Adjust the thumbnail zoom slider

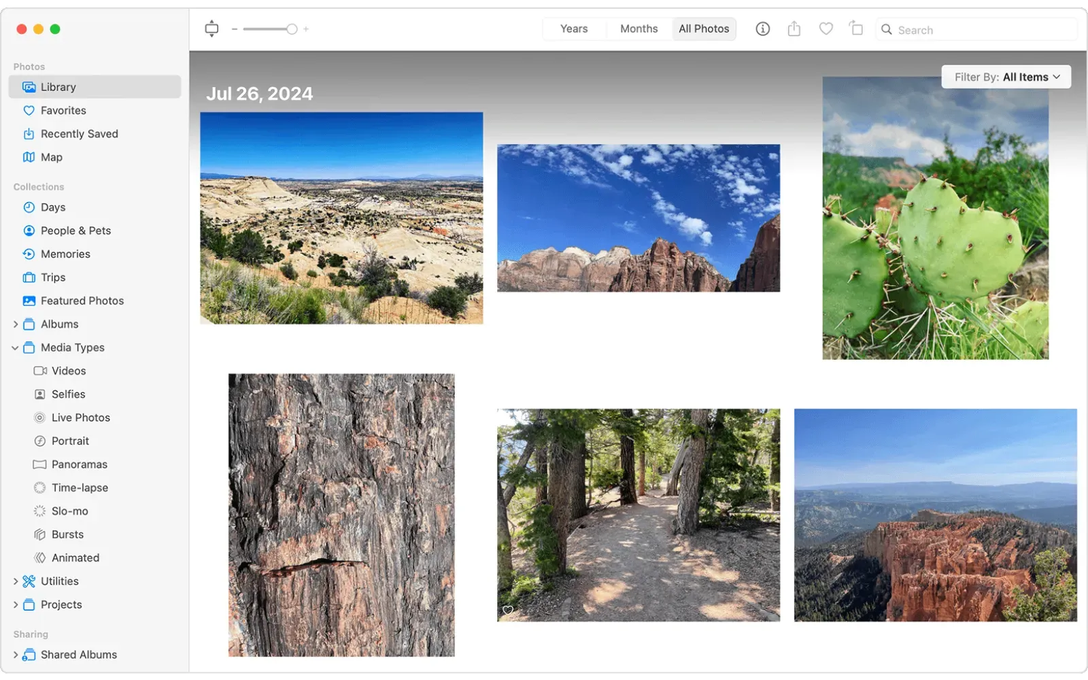pyautogui.click(x=291, y=29)
